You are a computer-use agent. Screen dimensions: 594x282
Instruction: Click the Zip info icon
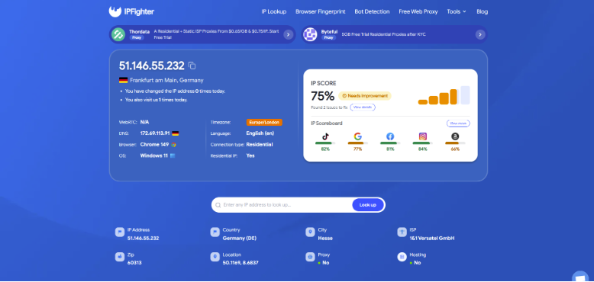point(120,257)
